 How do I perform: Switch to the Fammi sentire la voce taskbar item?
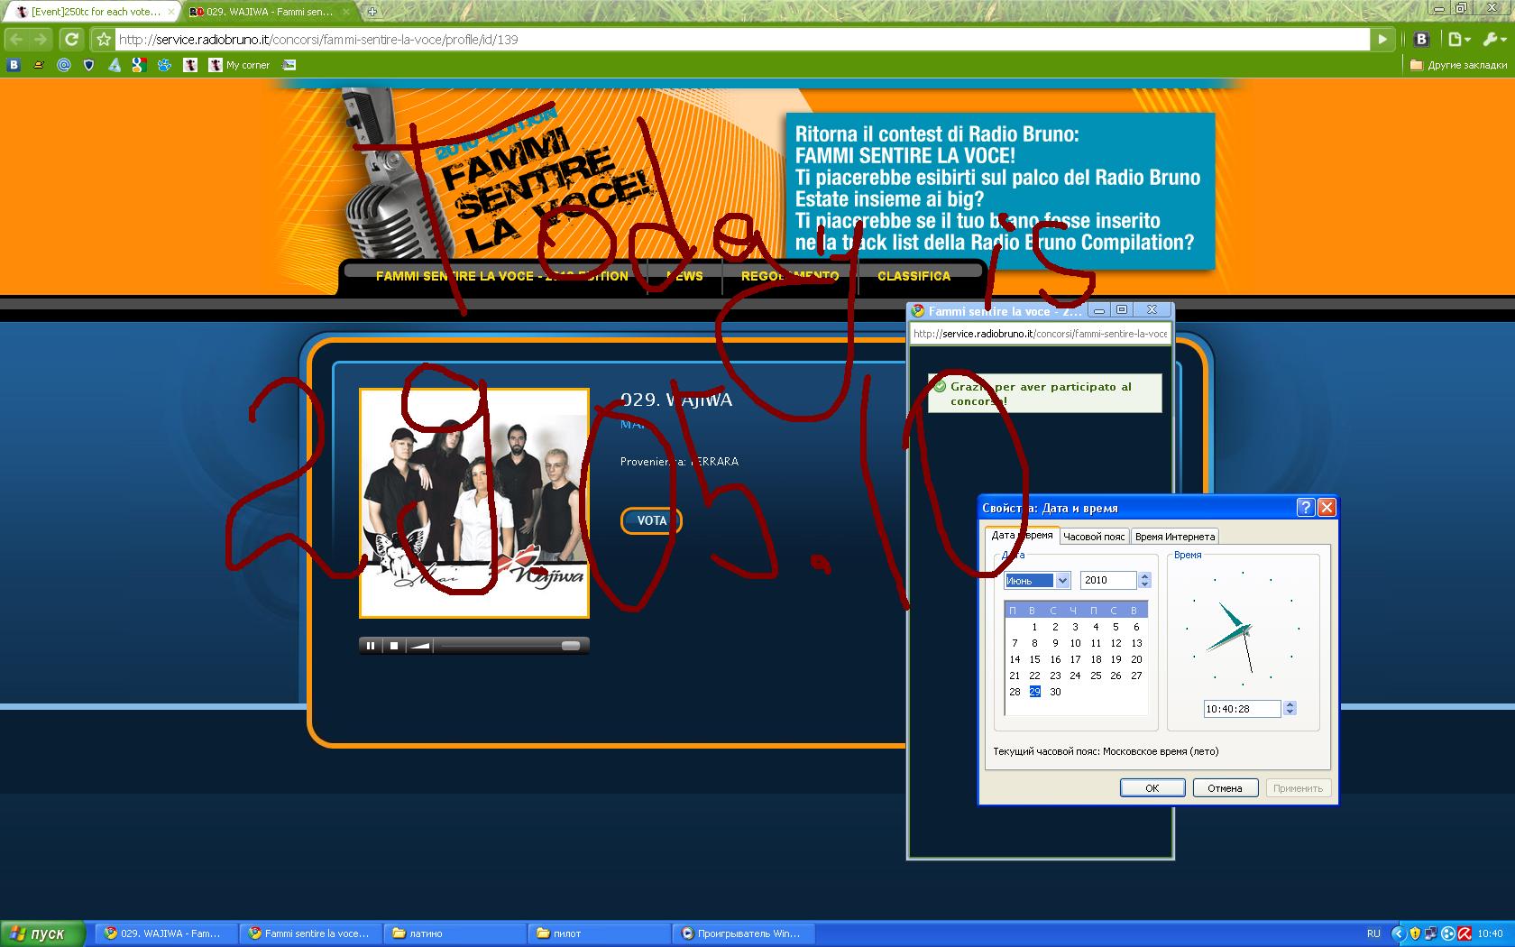tap(312, 933)
